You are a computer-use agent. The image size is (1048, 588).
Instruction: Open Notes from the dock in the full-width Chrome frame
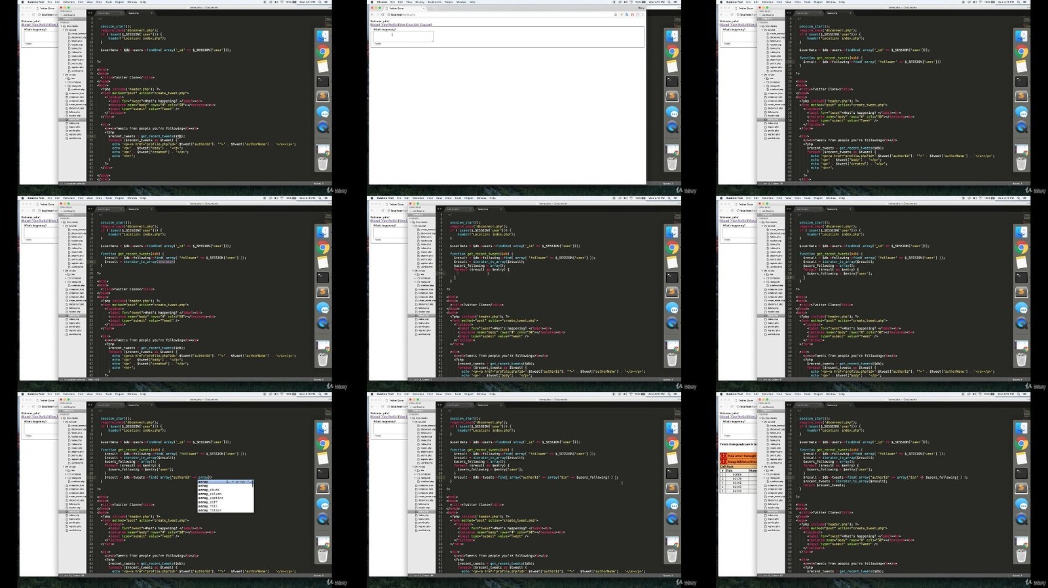point(672,67)
